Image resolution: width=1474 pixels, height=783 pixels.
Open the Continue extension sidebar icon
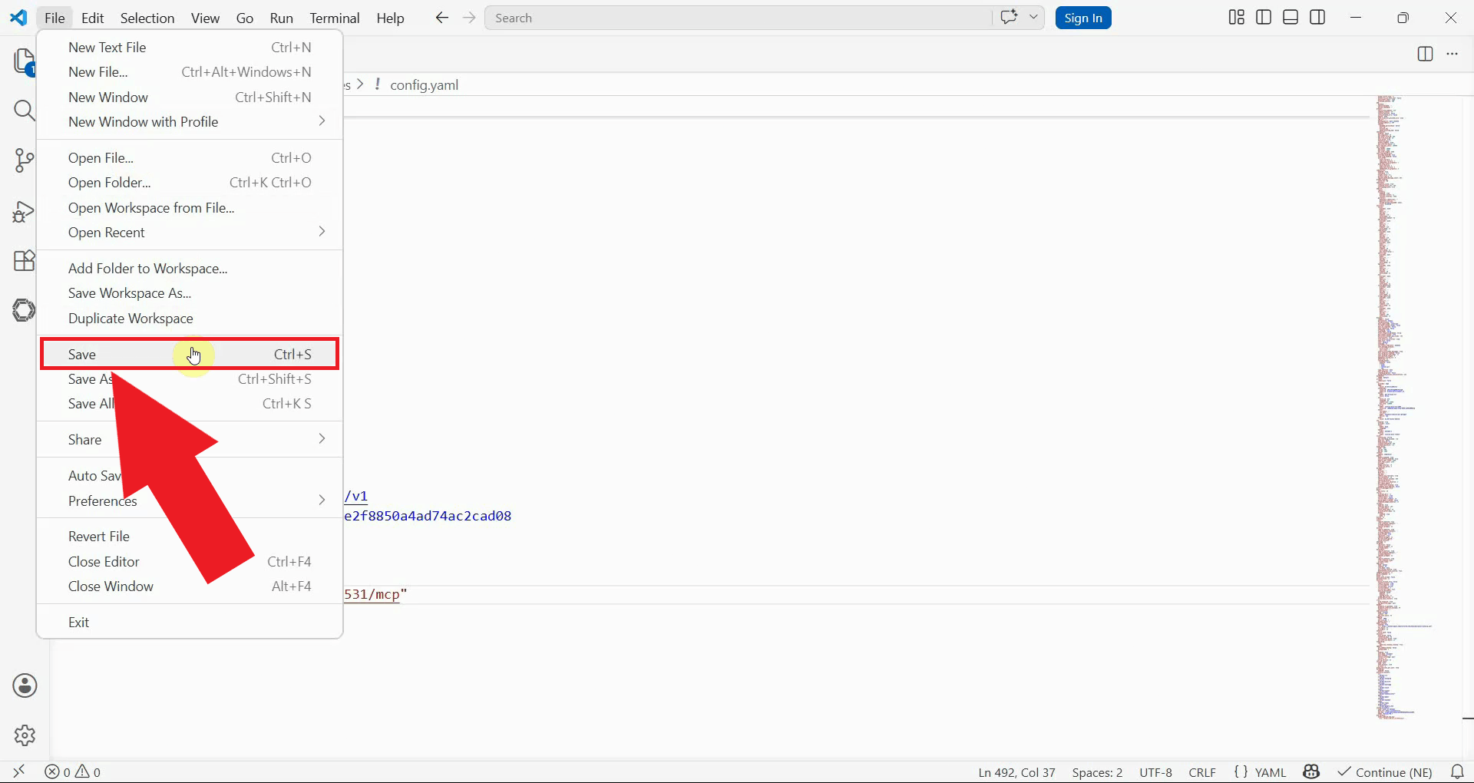click(25, 310)
